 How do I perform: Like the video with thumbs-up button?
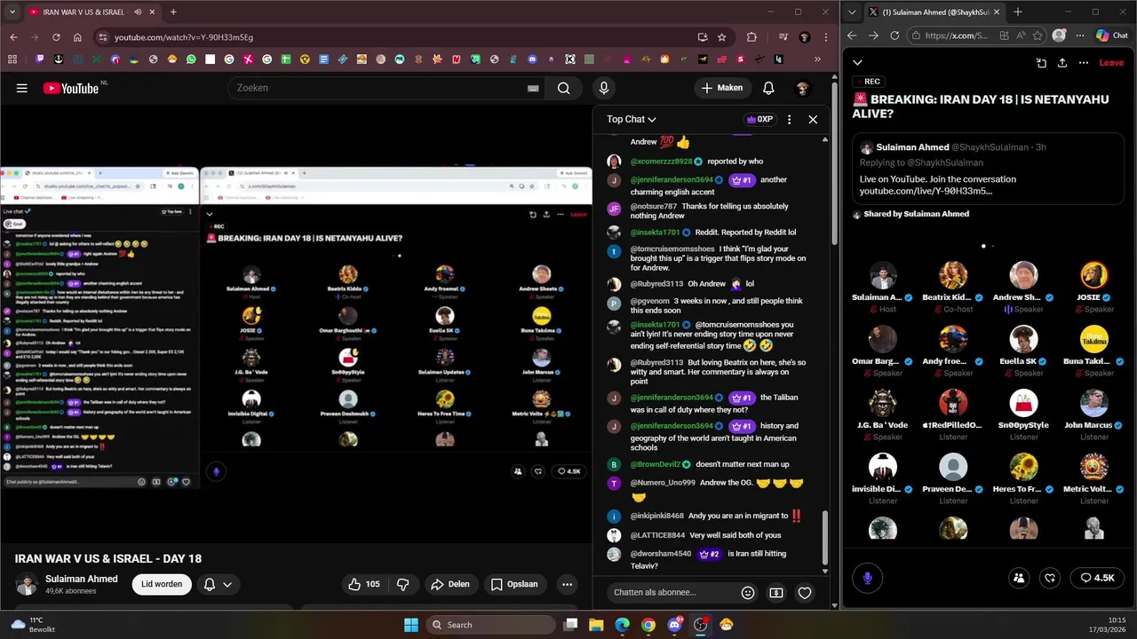pyautogui.click(x=364, y=584)
